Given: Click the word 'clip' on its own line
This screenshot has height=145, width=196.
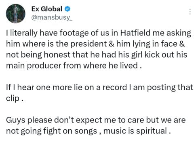Looking at the screenshot, I should [13, 99].
